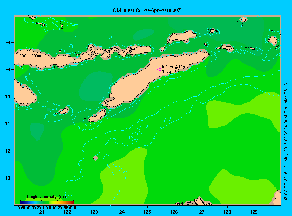Click latitude axis label '-10'
The width and height of the screenshot is (292, 216).
coord(7,97)
